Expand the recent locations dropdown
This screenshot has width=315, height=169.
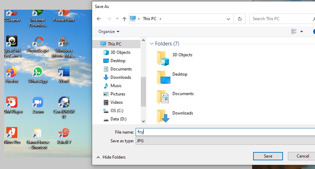pos(117,19)
